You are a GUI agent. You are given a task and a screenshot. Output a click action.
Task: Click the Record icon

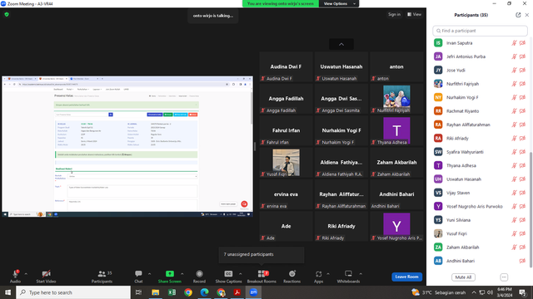point(199,274)
